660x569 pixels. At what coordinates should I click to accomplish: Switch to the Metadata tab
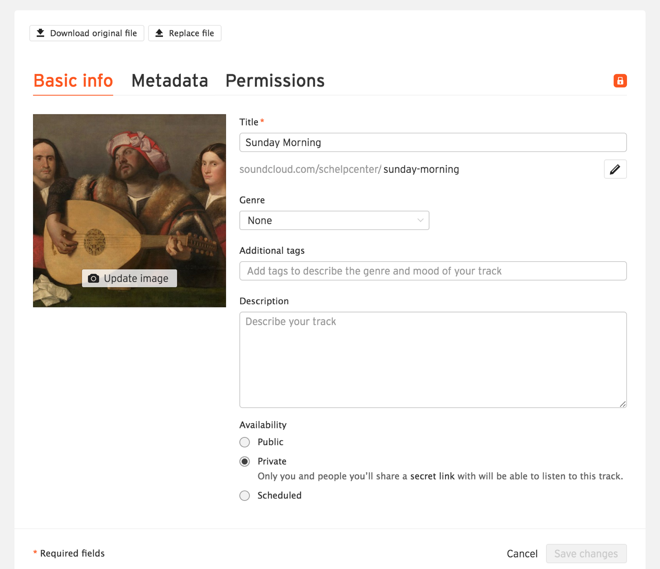coord(170,81)
